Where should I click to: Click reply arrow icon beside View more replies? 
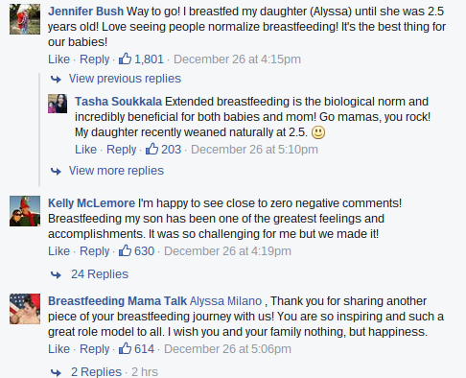coord(56,171)
